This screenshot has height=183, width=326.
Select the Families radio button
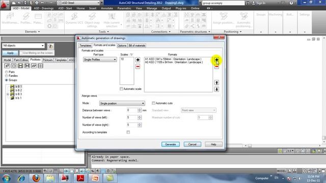click(x=7, y=76)
